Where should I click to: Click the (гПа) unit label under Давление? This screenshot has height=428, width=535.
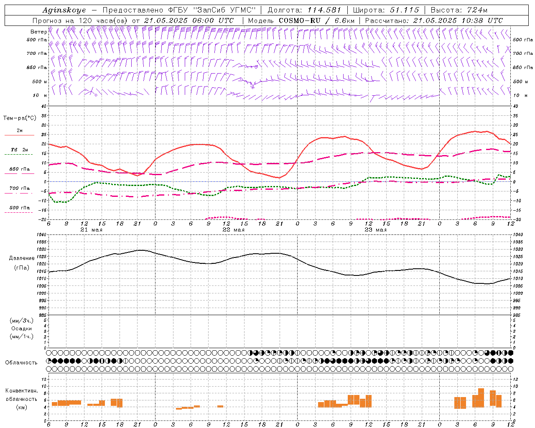coord(22,267)
